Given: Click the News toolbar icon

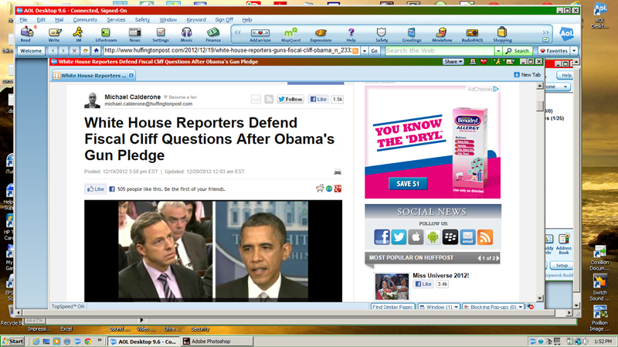Looking at the screenshot, I should click(x=134, y=34).
